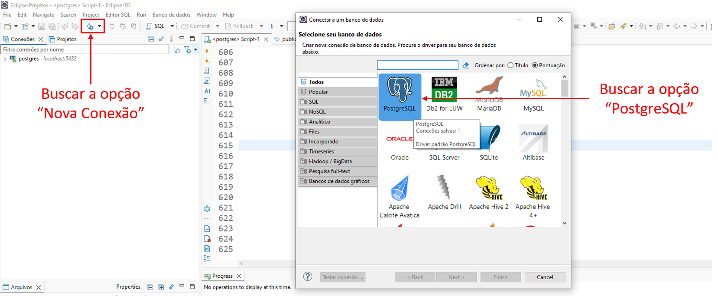Select the Apache Hive 4+ icon
This screenshot has height=296, width=718.
(533, 196)
